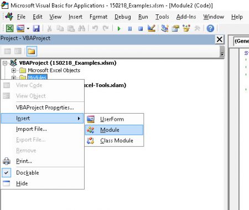The image size is (249, 210).
Task: Click the blue Help question mark icon
Action: click(210, 28)
